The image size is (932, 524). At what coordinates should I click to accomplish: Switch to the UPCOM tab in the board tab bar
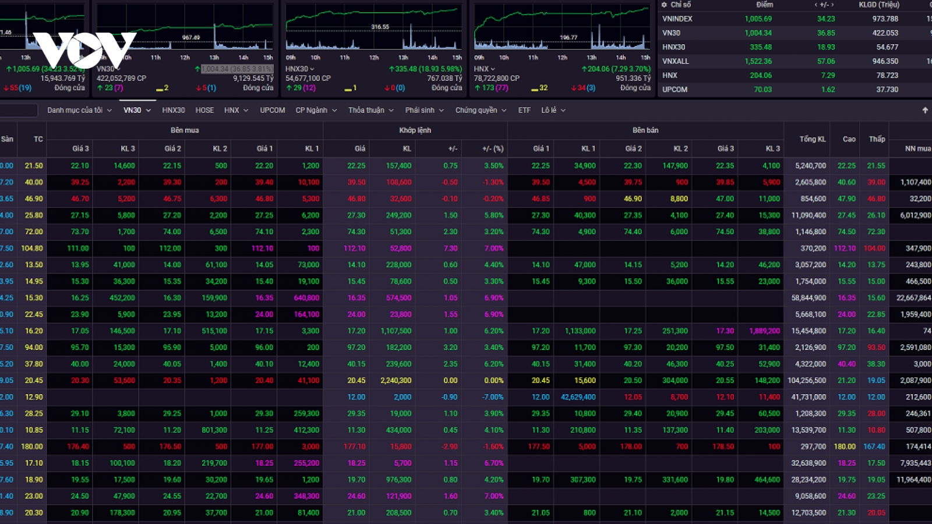[x=273, y=110]
